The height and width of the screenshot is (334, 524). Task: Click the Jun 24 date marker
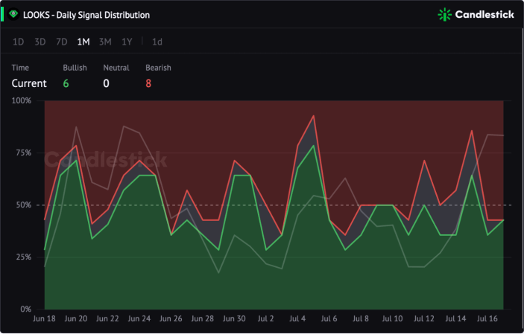tap(139, 318)
